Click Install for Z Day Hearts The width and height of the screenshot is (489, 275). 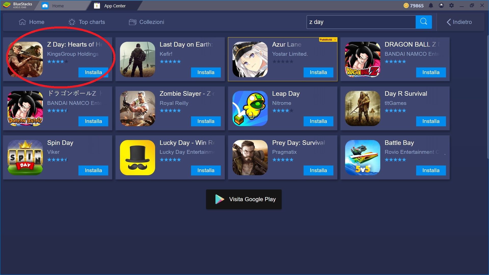coord(93,72)
